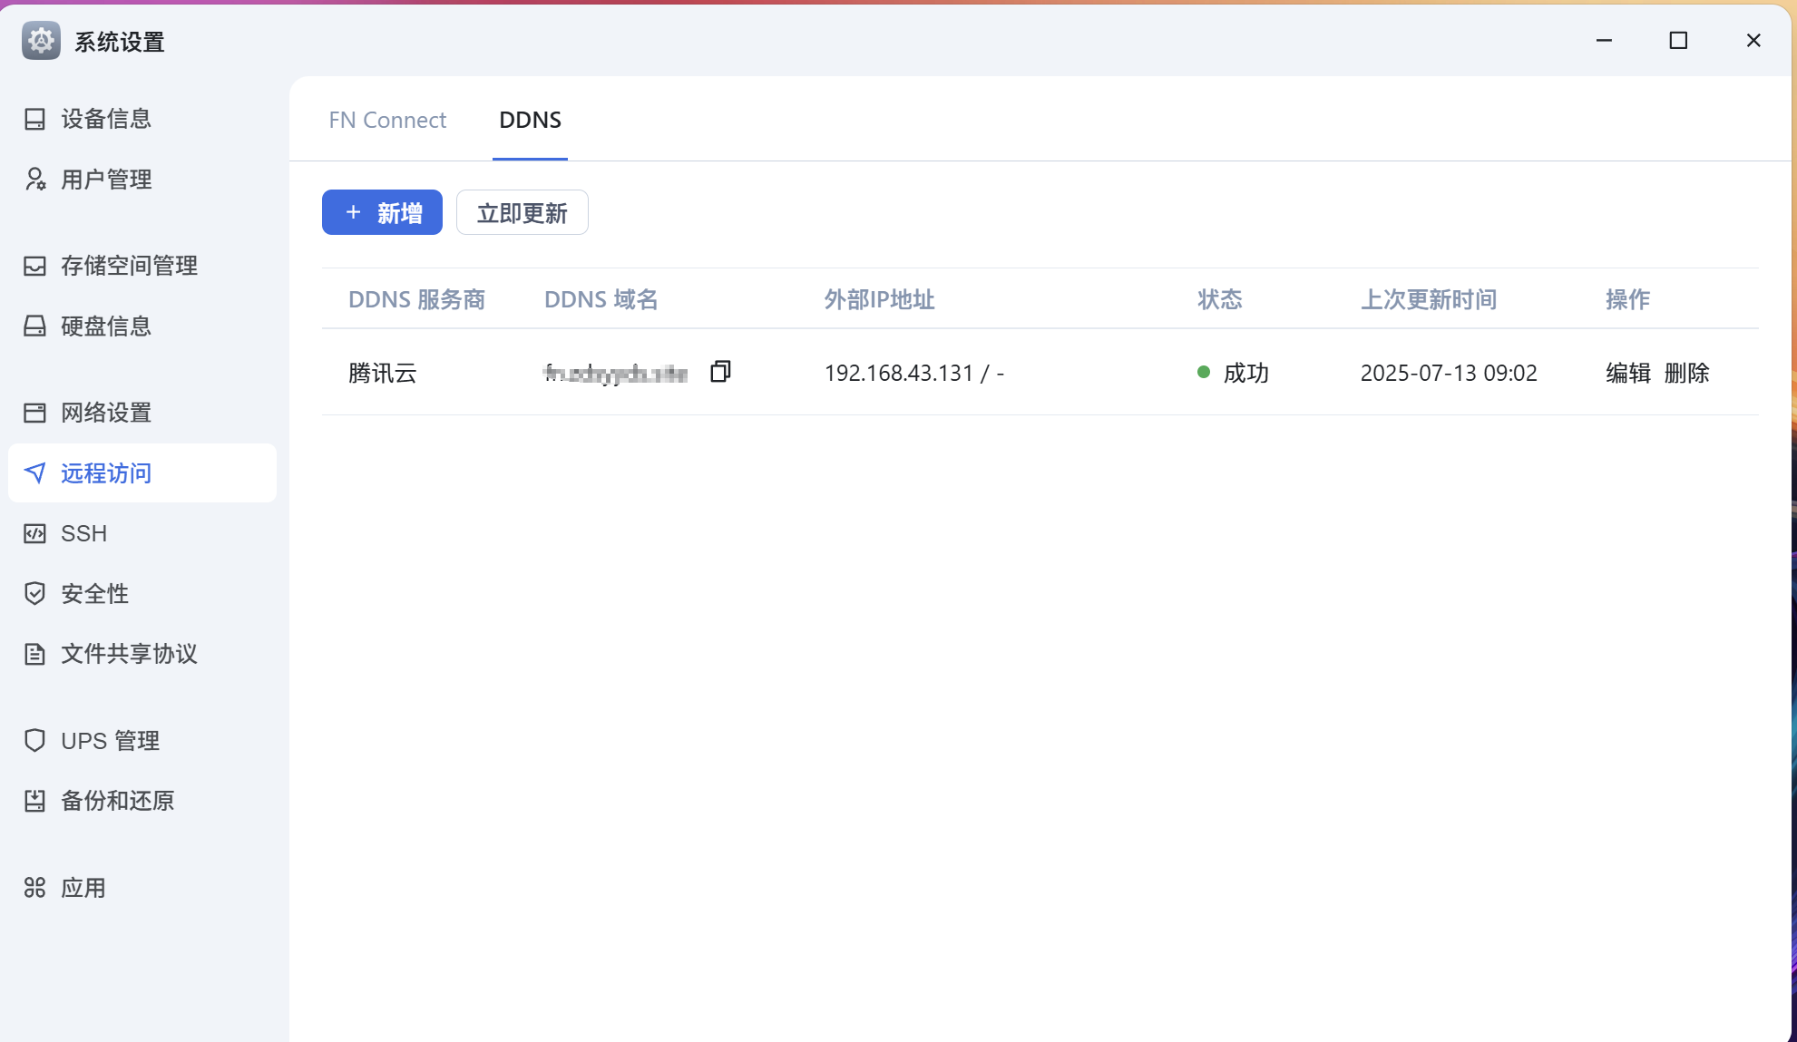Click the 上次更新时间 column header
This screenshot has height=1042, width=1797.
click(1429, 299)
